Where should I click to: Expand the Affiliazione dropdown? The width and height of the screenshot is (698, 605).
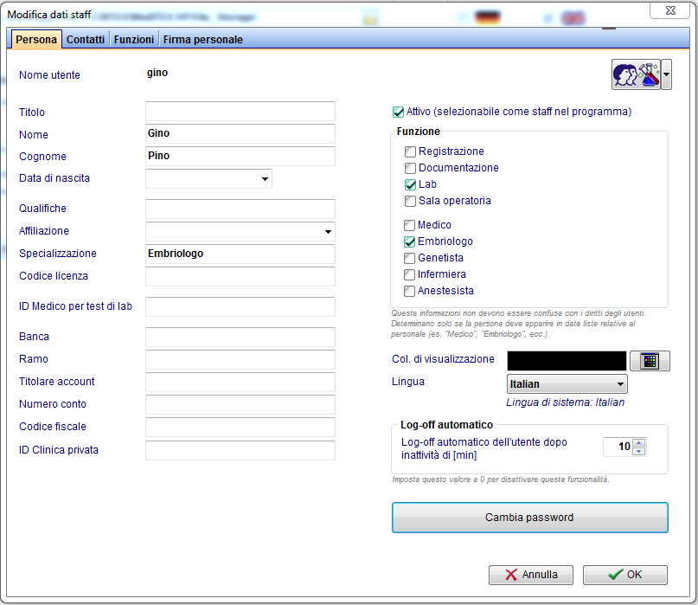tap(328, 232)
